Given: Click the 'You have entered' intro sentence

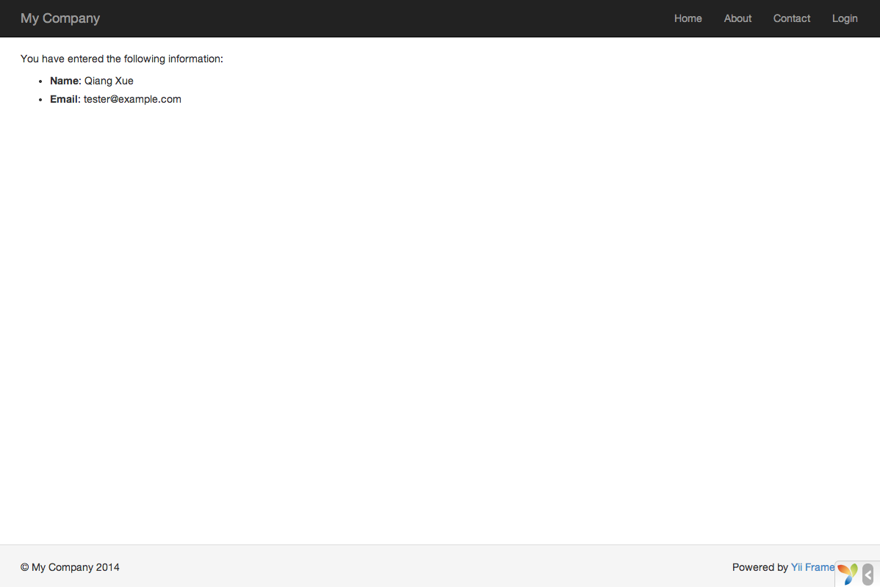Looking at the screenshot, I should (x=121, y=59).
